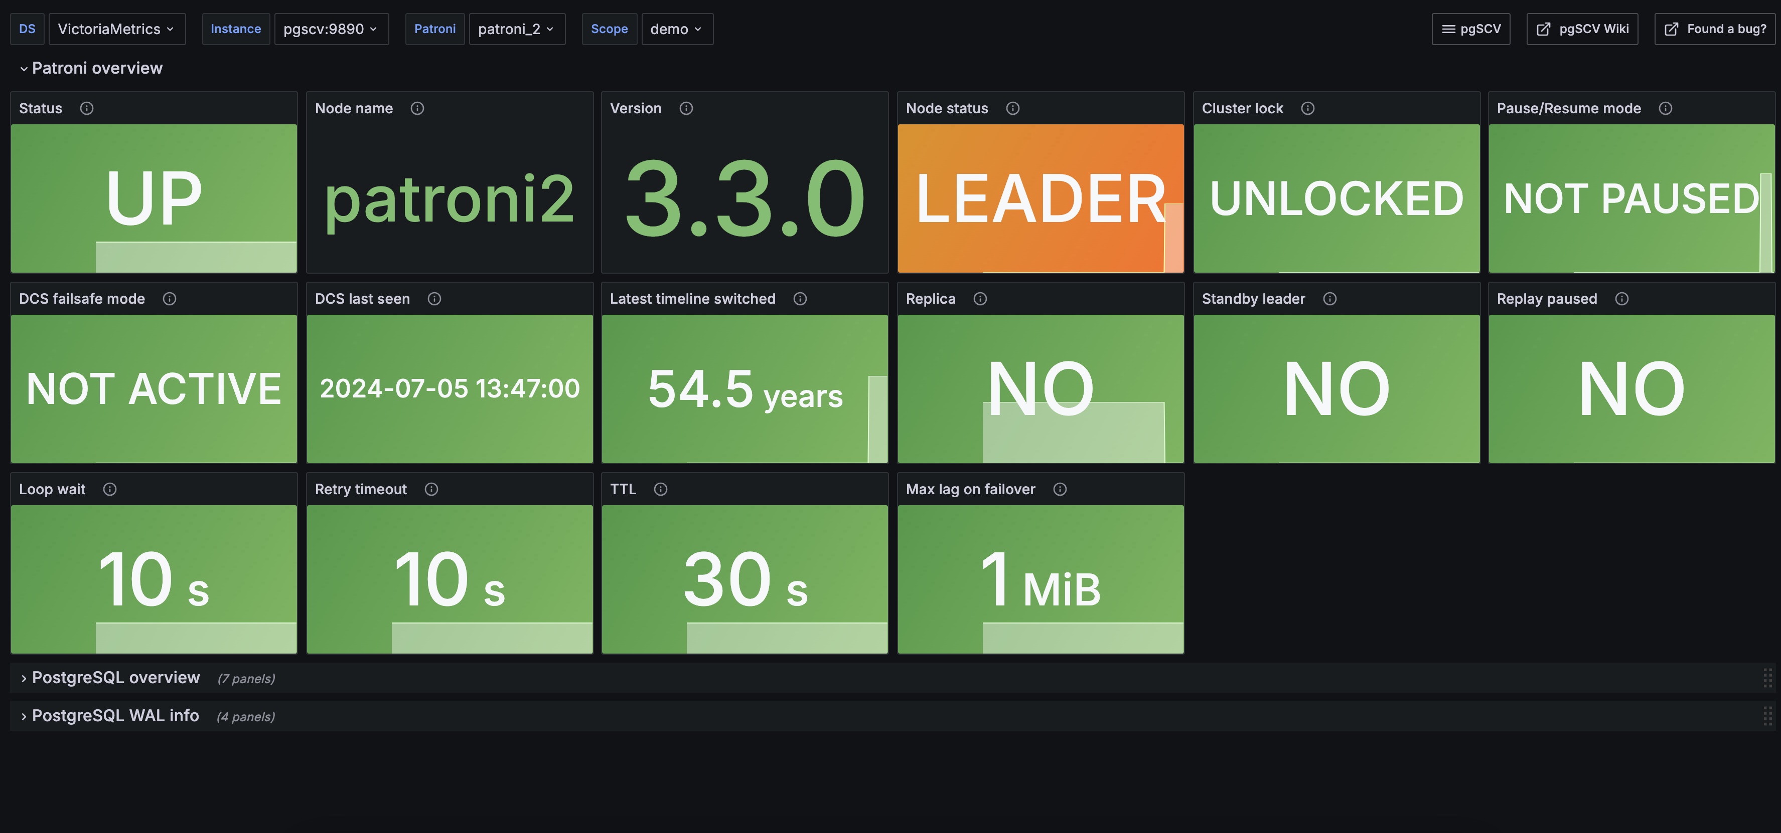Click the Found a bug? link

click(x=1715, y=29)
